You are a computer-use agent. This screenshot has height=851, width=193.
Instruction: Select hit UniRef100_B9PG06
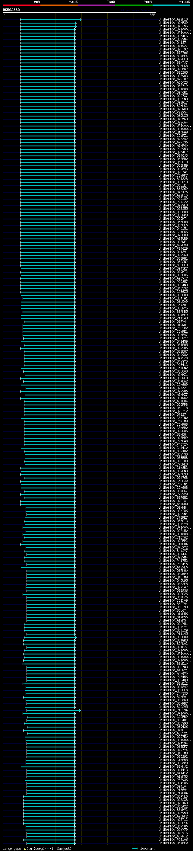(x=173, y=431)
